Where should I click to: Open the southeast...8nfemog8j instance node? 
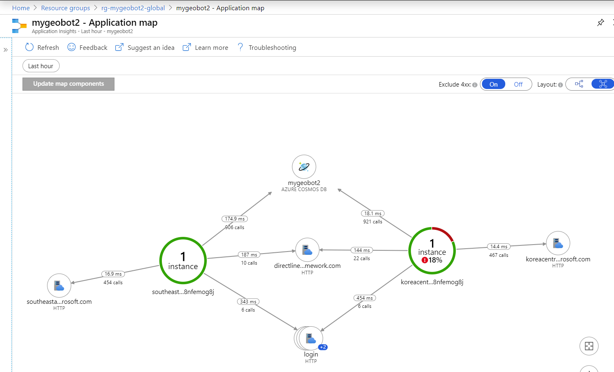click(183, 261)
